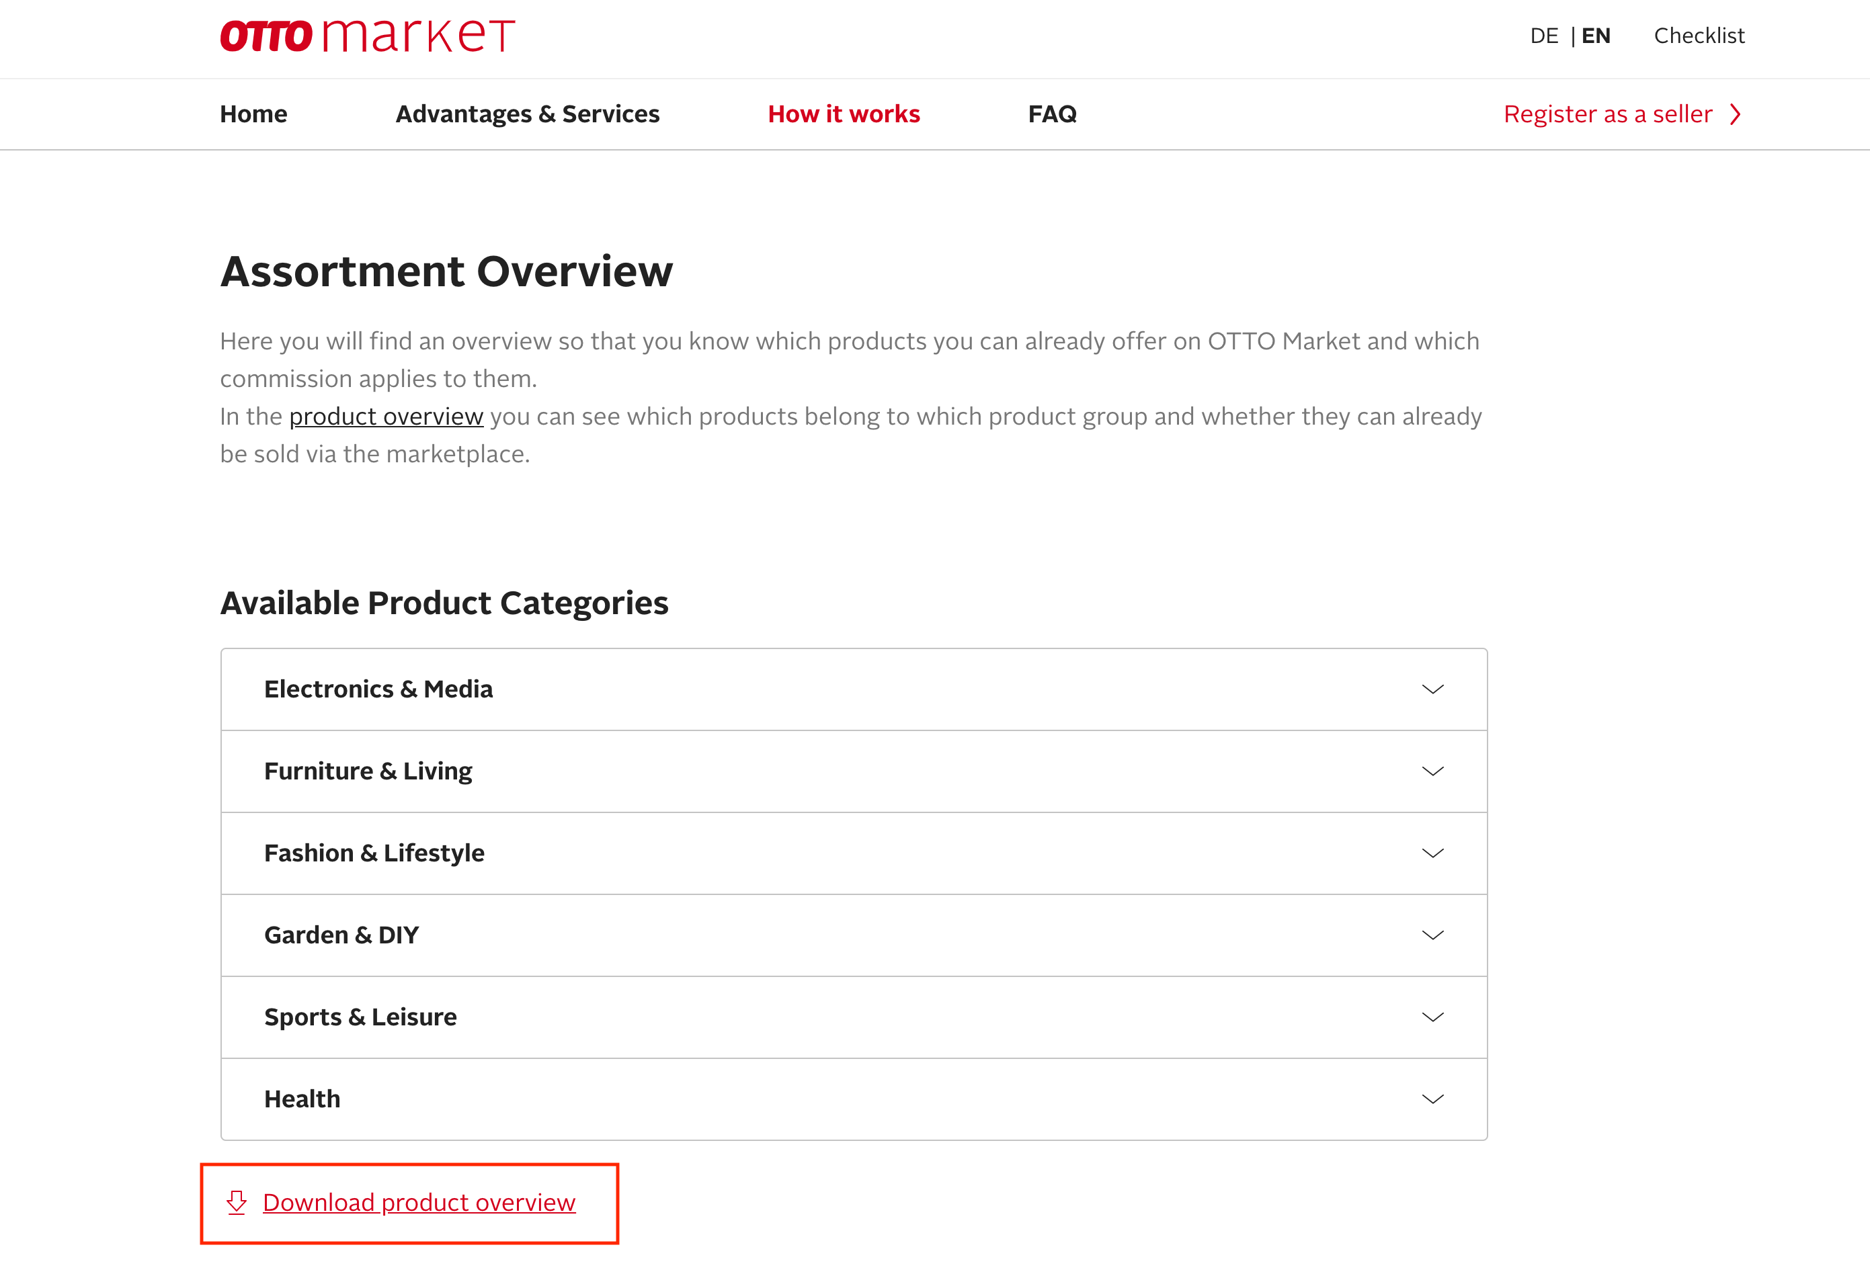Click the OTTO Market logo
This screenshot has width=1870, height=1274.
pyautogui.click(x=367, y=36)
